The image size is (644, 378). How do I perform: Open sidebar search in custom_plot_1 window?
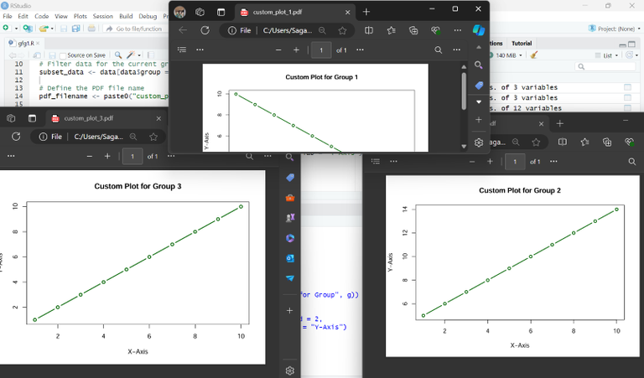[479, 65]
